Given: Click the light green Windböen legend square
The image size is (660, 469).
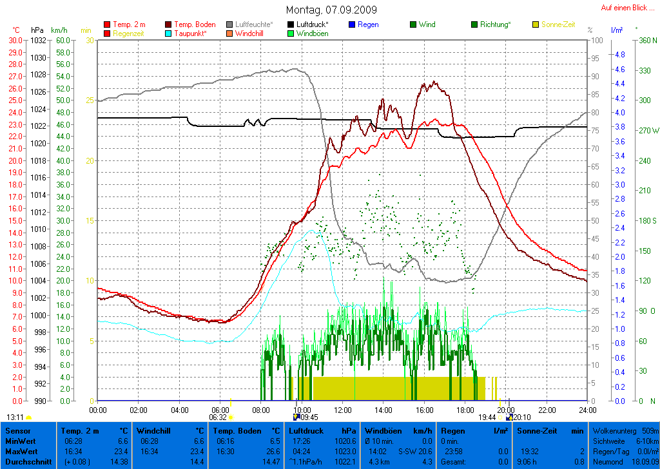Looking at the screenshot, I should point(291,33).
